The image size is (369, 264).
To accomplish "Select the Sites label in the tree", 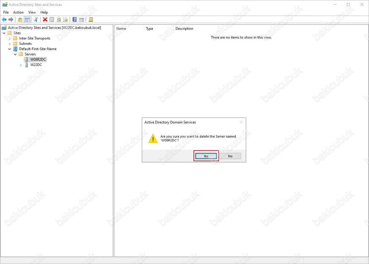I will click(x=17, y=33).
